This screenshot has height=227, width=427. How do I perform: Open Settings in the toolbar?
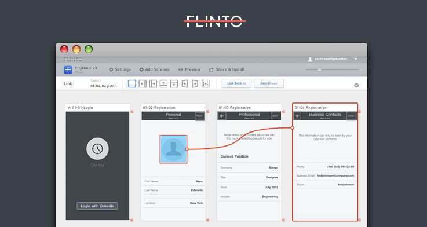tap(120, 69)
